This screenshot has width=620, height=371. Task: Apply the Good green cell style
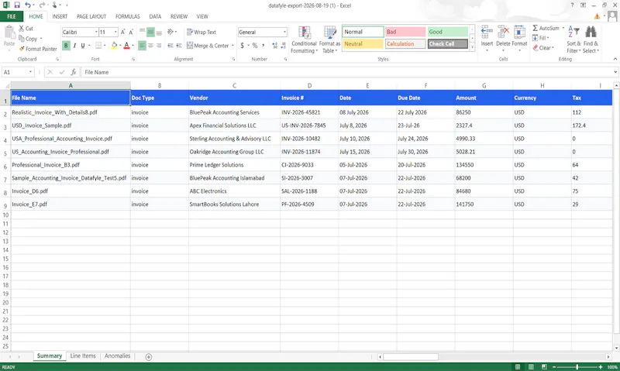[448, 32]
